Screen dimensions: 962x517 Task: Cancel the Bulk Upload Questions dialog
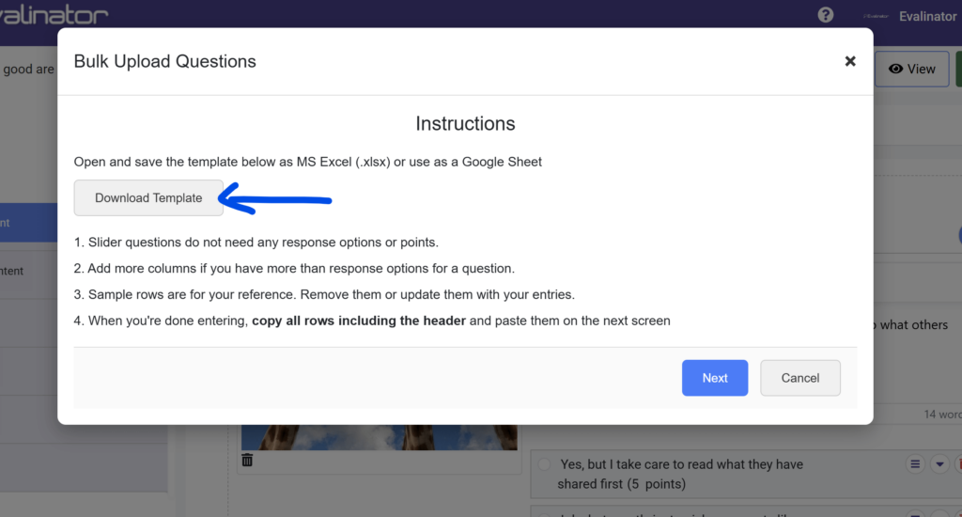coord(799,378)
